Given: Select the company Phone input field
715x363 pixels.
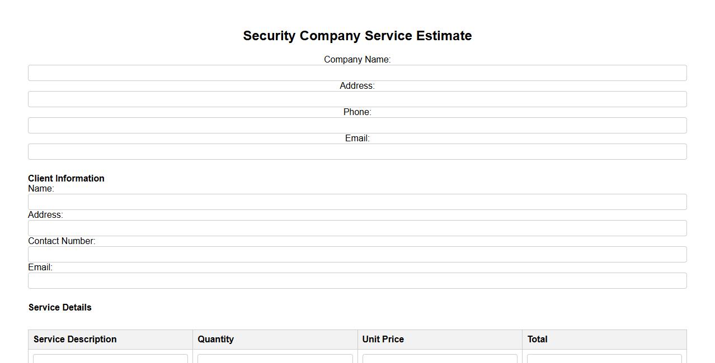Looking at the screenshot, I should point(357,126).
